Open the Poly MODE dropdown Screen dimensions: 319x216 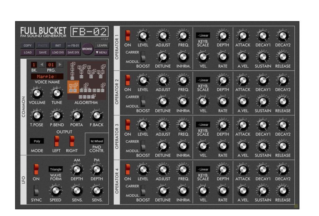coord(37,141)
